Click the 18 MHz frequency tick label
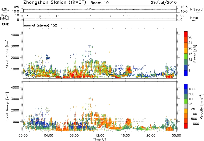 pyautogui.click(x=17, y=15)
